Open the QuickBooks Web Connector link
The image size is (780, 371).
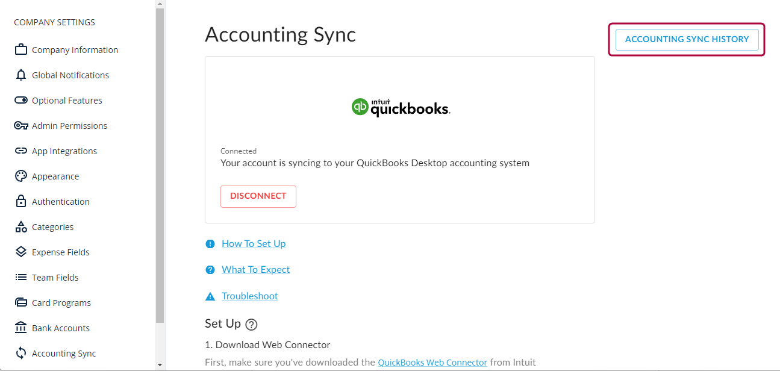tap(432, 362)
